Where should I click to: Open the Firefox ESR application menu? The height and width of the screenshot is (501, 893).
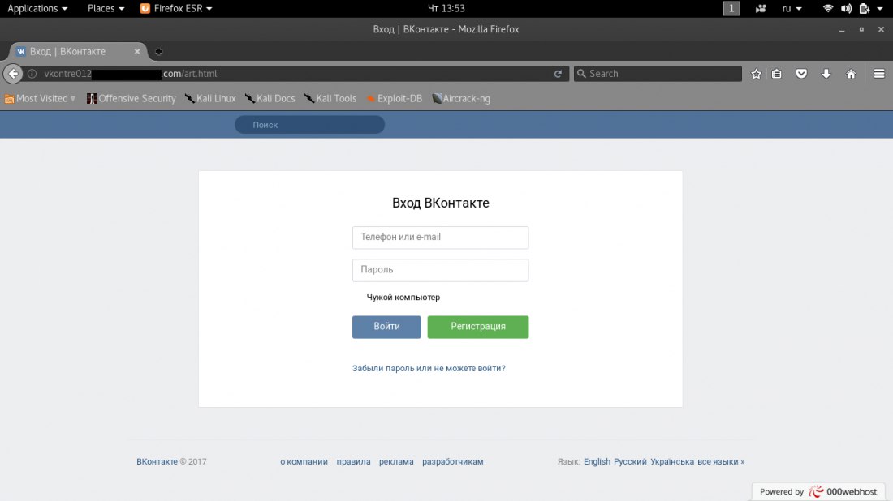pyautogui.click(x=176, y=9)
